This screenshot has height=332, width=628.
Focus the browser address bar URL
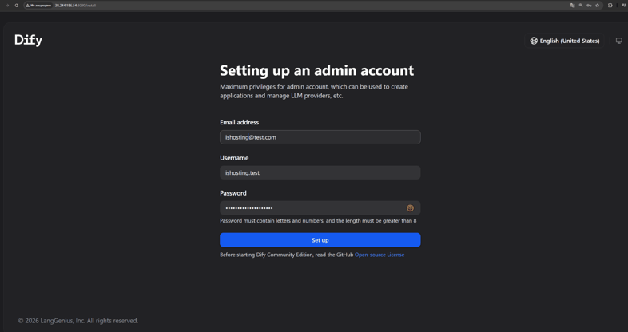[x=75, y=6]
